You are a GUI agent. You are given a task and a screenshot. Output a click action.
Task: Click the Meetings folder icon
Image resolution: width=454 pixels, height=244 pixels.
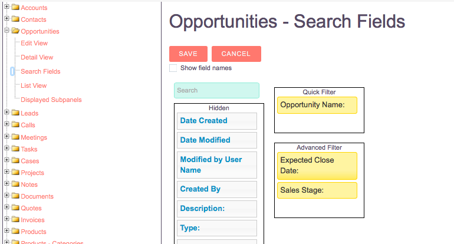pyautogui.click(x=15, y=137)
